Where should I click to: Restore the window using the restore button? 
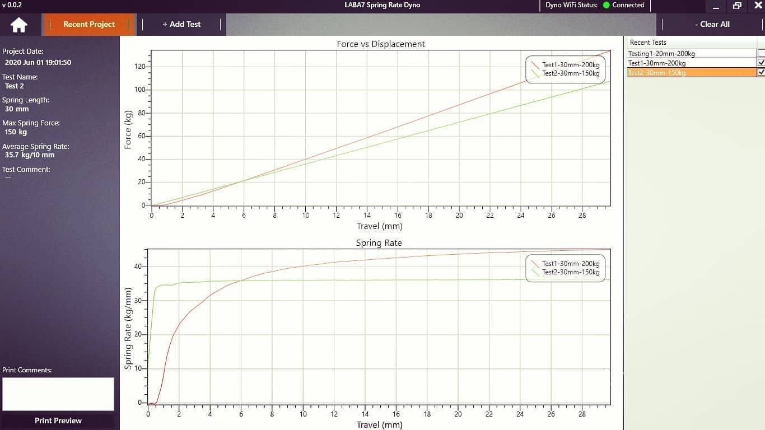pyautogui.click(x=737, y=6)
